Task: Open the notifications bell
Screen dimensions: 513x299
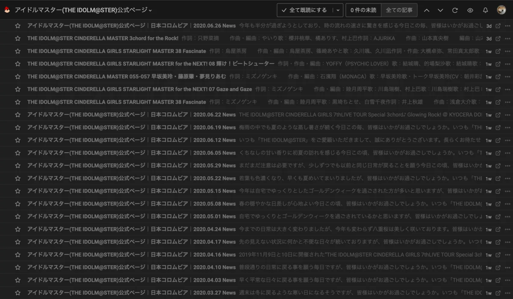Action: (x=485, y=10)
